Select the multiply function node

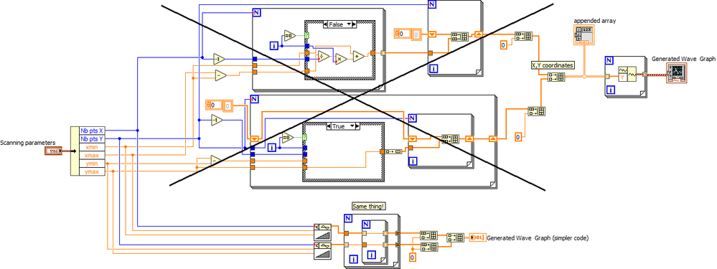point(341,60)
